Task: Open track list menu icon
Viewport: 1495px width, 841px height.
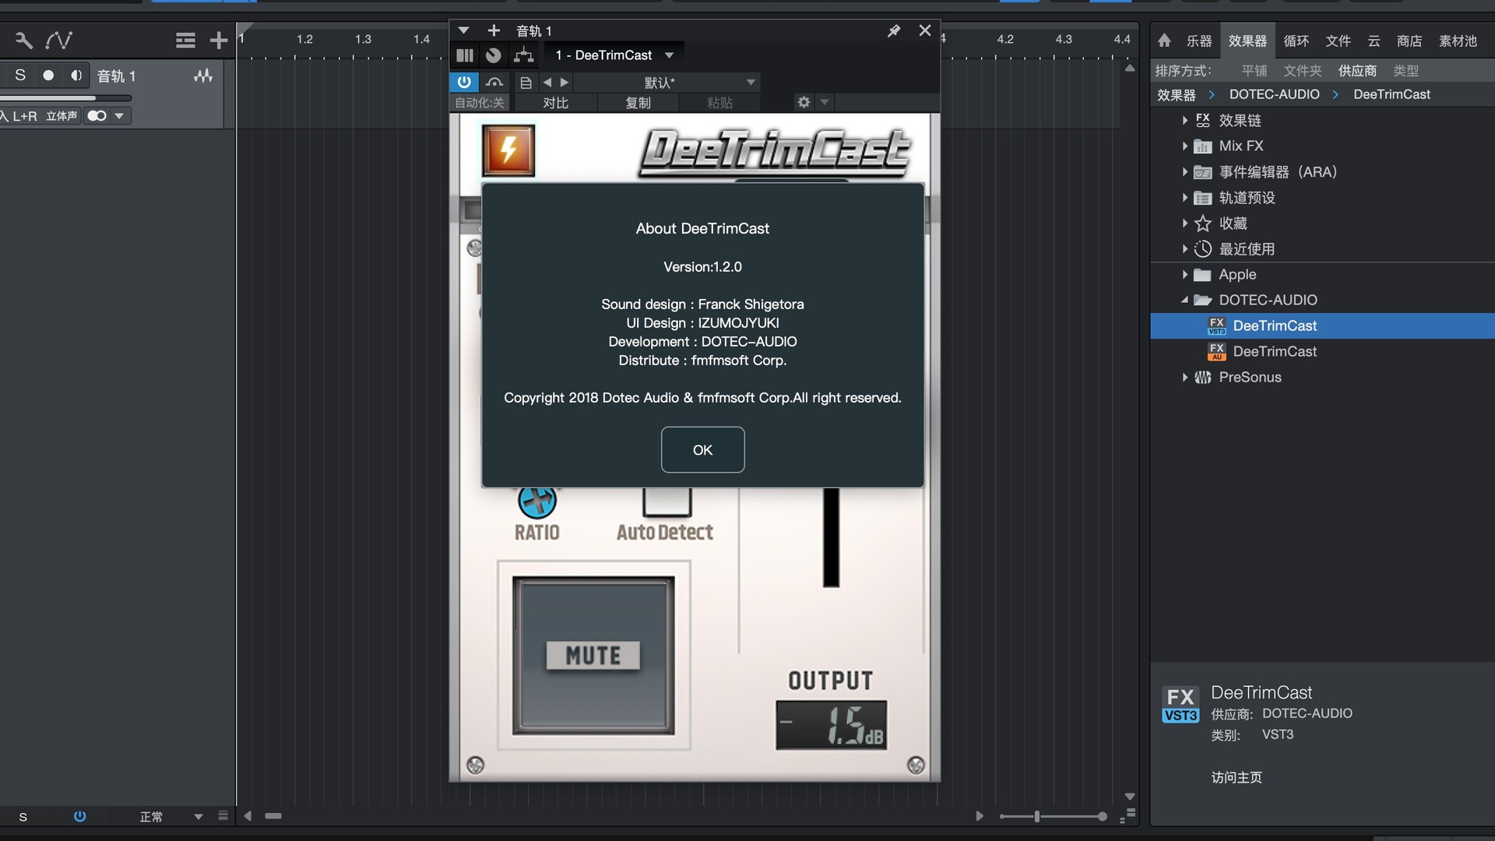Action: 185,40
